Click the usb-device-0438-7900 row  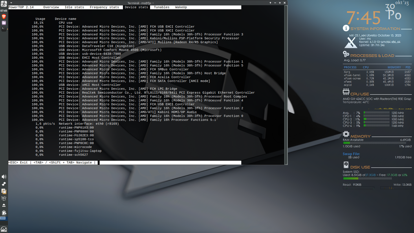(x=76, y=54)
